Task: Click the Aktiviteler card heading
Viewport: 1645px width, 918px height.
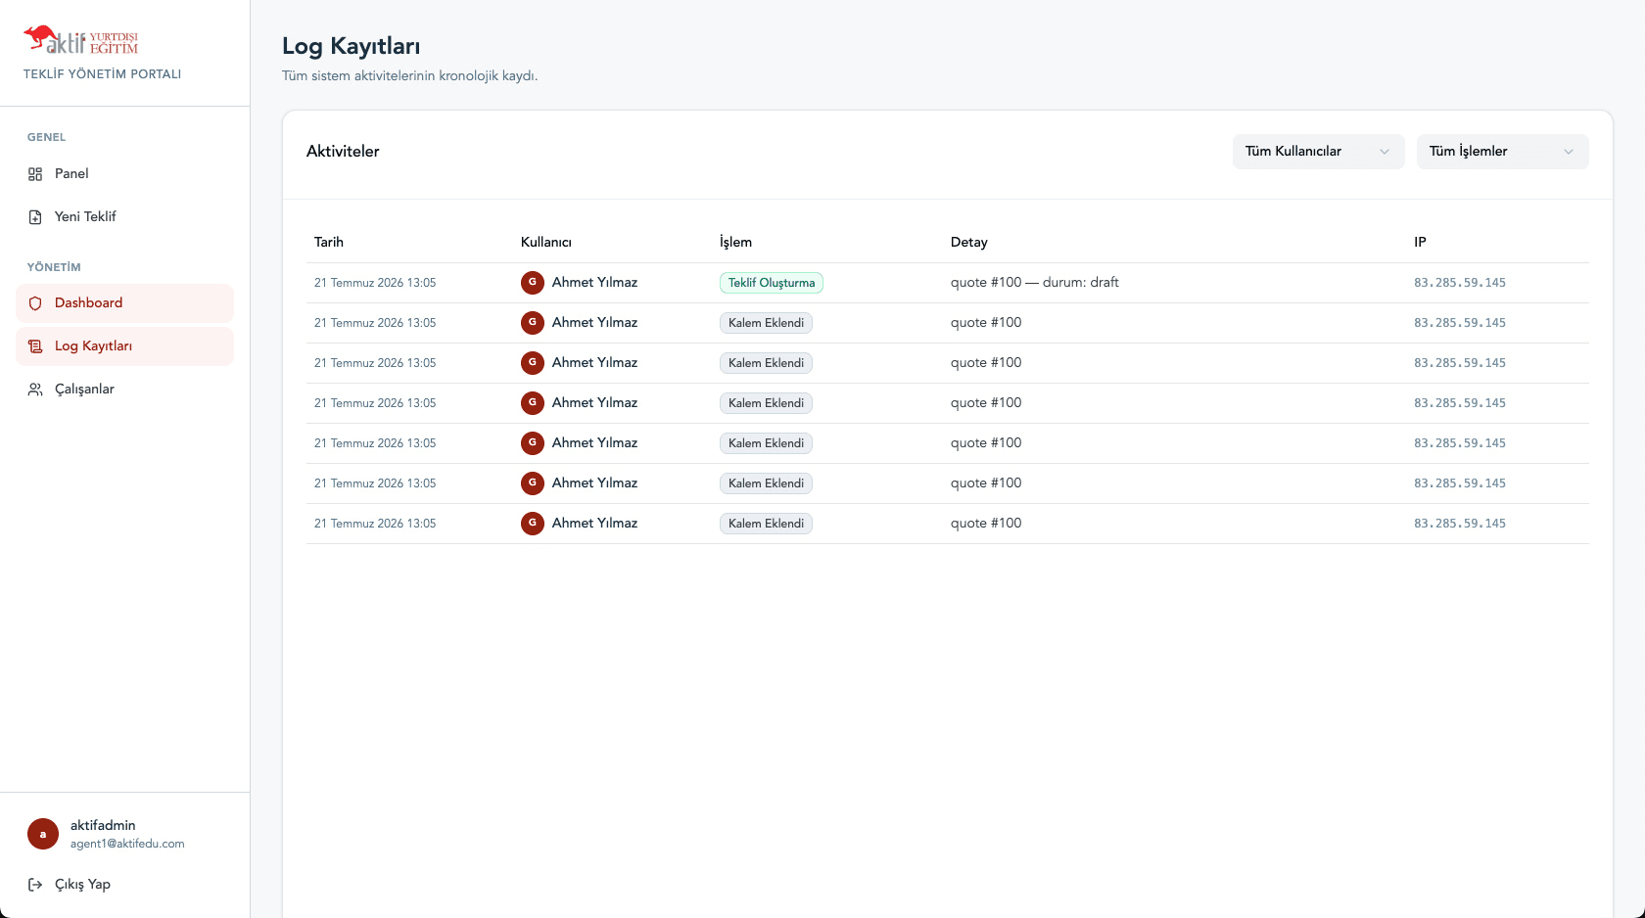Action: 343,152
